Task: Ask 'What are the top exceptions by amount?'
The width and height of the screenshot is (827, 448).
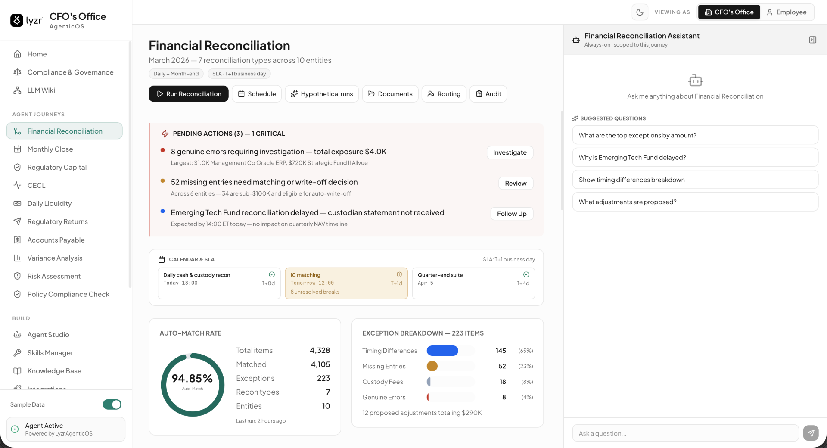Action: (695, 135)
